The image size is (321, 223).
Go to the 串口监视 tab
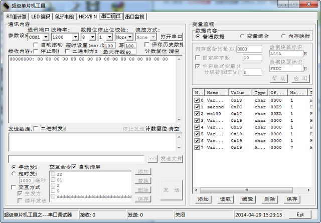(x=135, y=17)
